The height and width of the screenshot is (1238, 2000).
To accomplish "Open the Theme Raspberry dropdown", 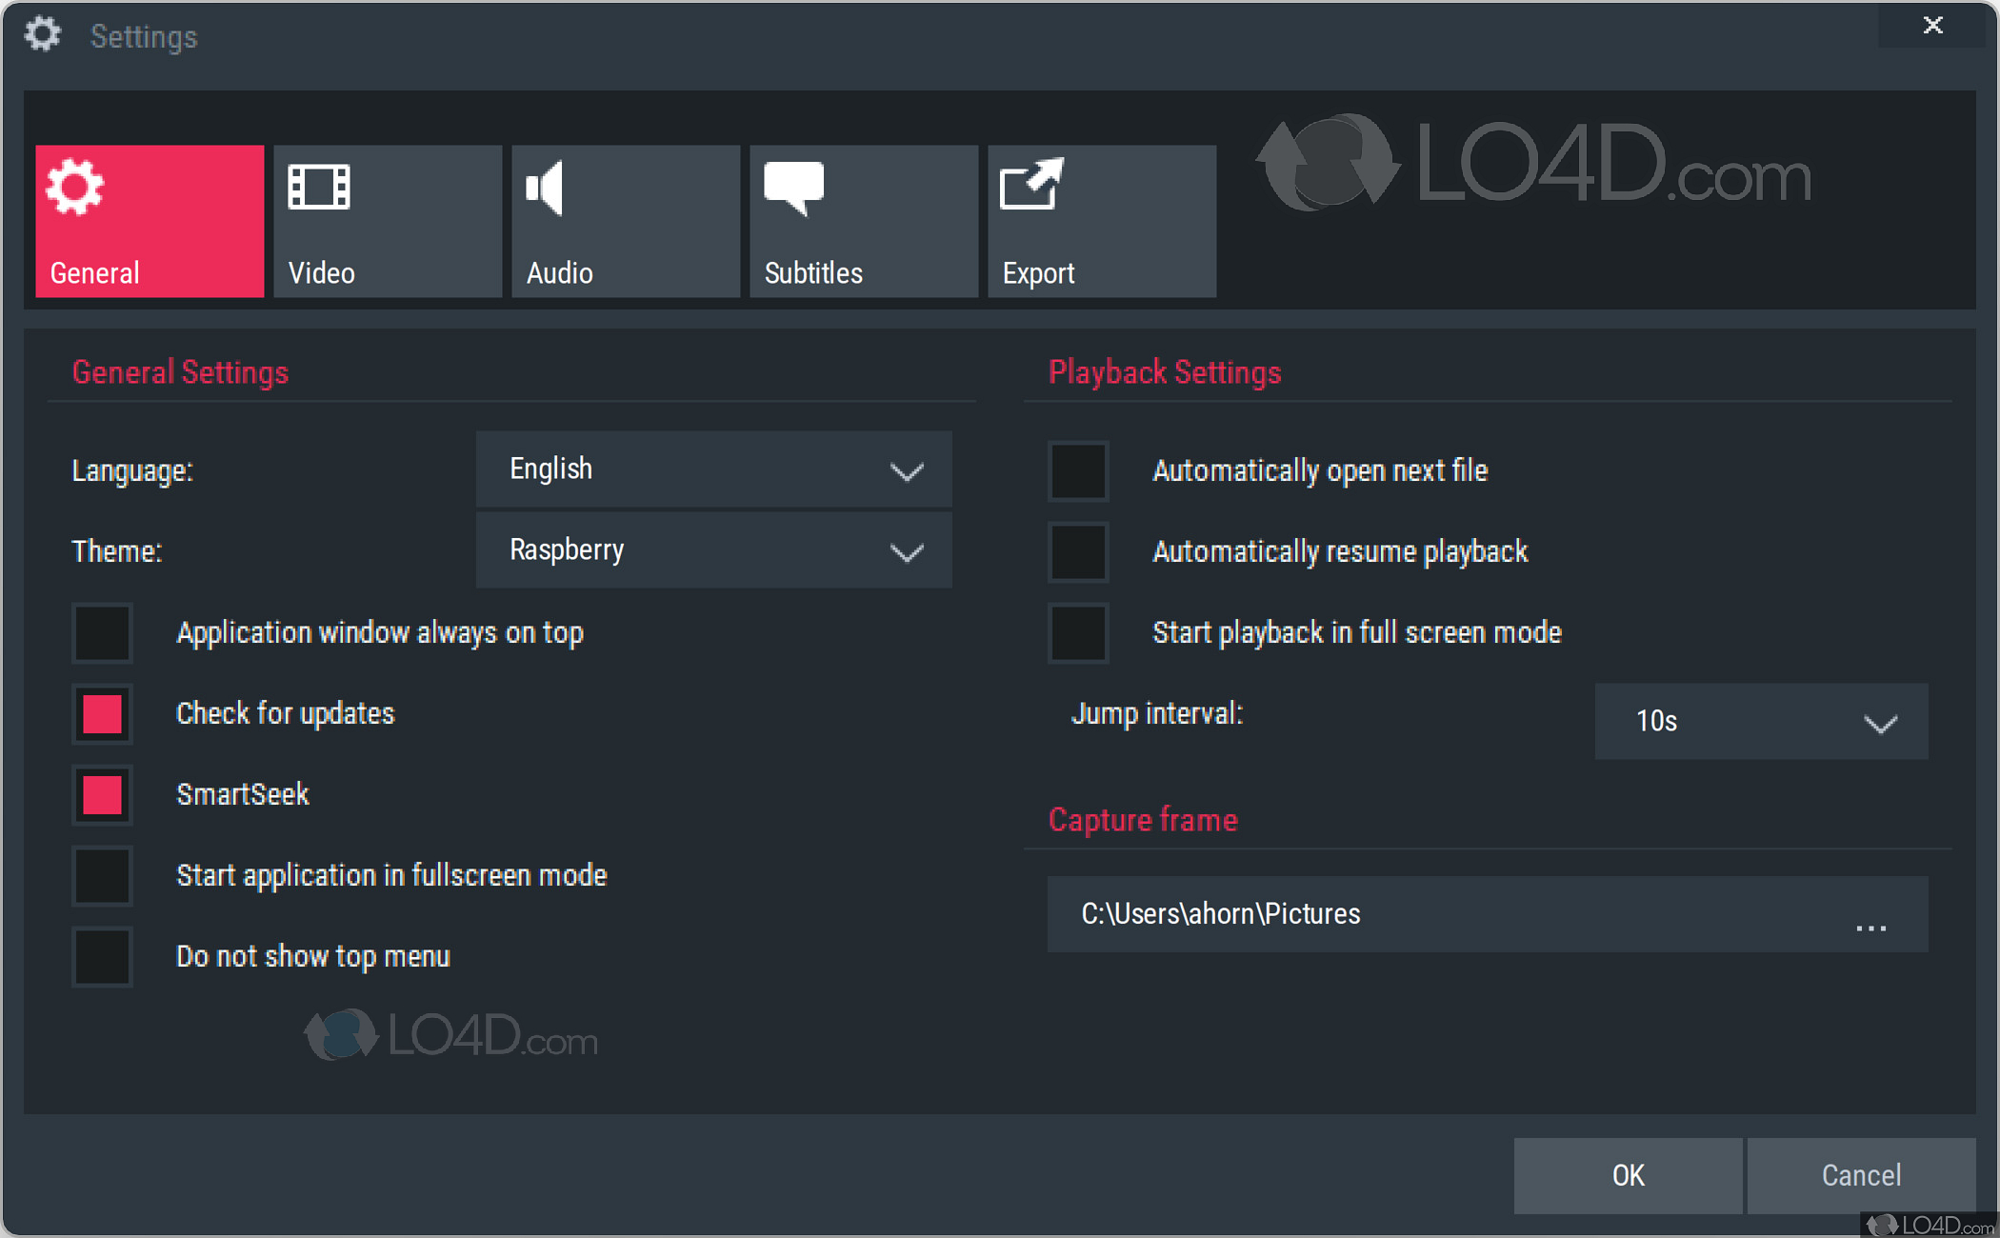I will (713, 550).
